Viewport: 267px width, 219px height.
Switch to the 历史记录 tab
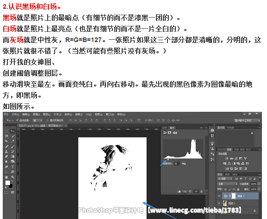(222, 149)
